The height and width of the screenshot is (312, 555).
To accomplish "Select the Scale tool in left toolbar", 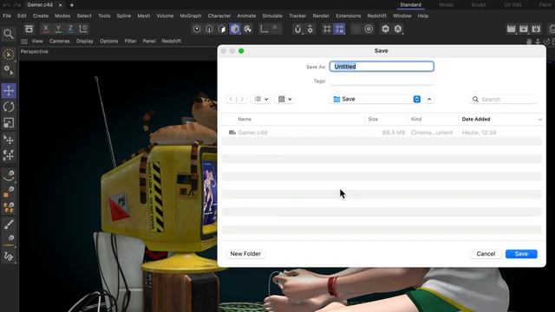I will click(9, 123).
